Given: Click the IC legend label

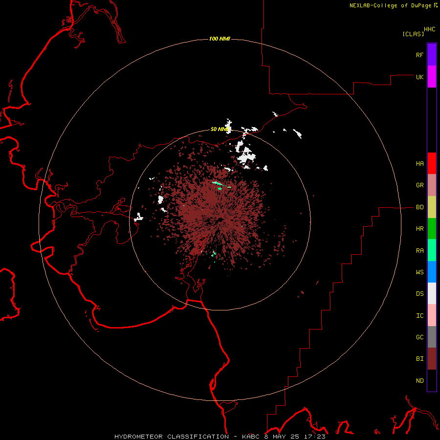Looking at the screenshot, I should [x=419, y=316].
